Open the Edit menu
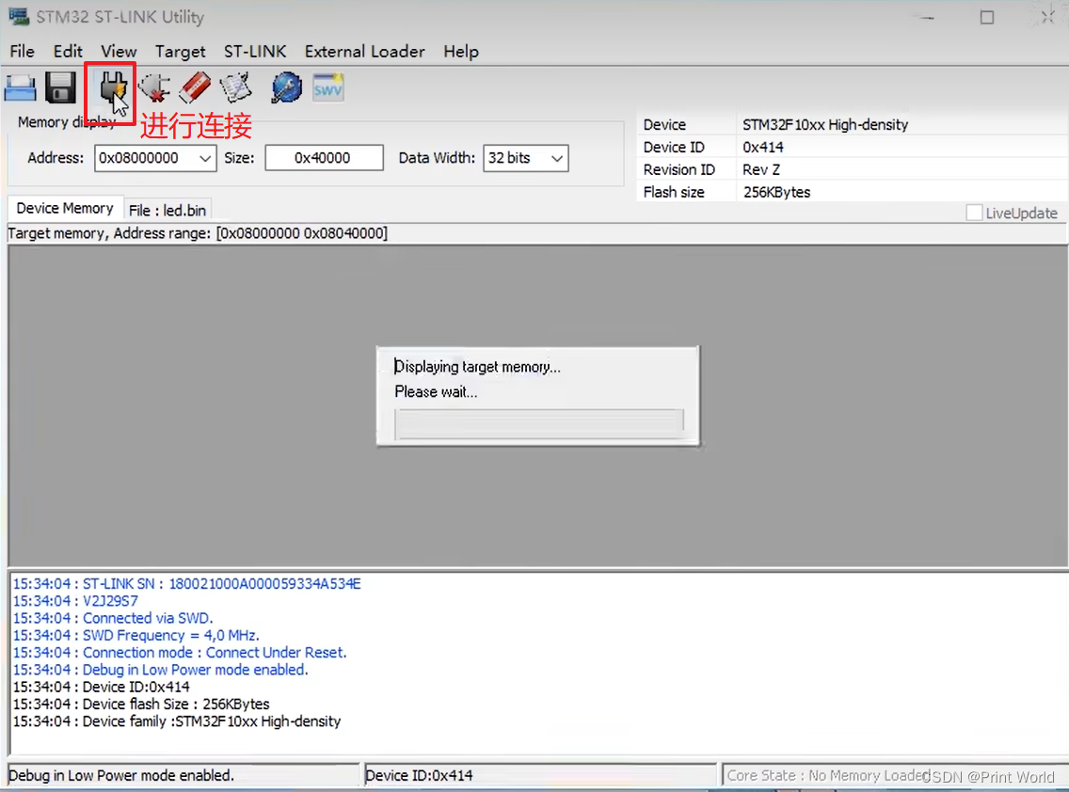 point(68,51)
